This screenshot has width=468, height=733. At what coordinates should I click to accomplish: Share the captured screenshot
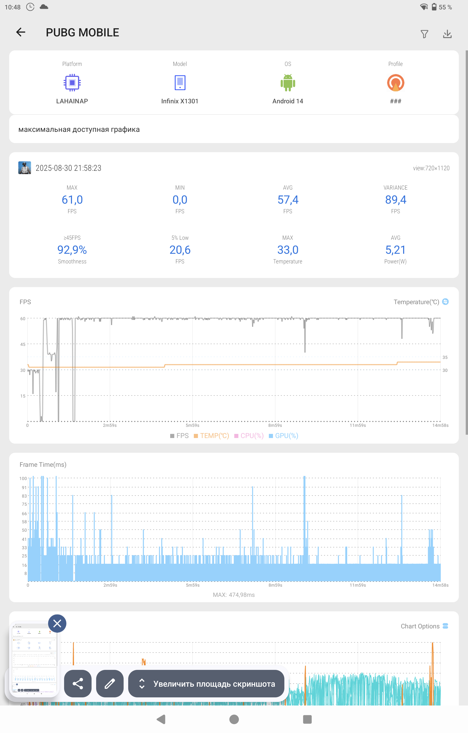coord(78,684)
